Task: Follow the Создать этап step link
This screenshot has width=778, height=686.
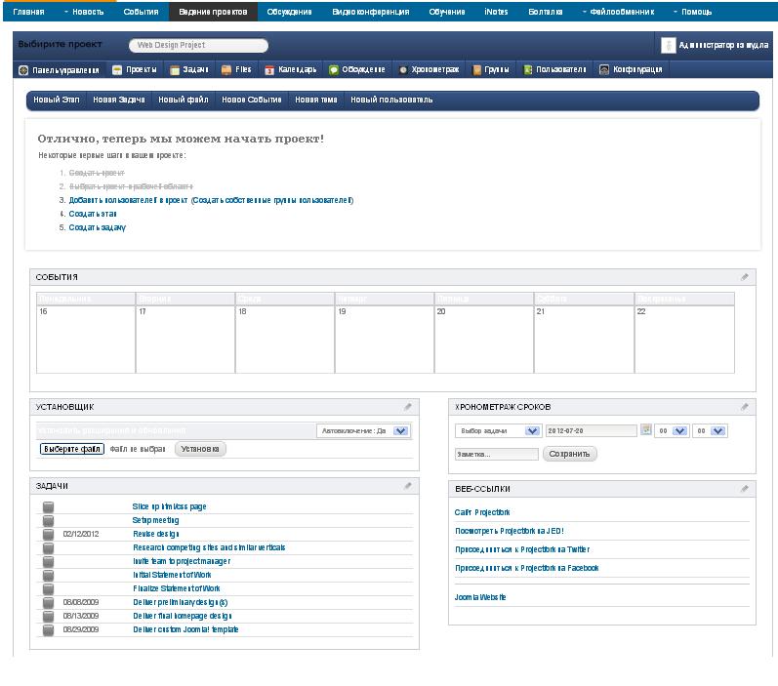Action: coord(93,214)
